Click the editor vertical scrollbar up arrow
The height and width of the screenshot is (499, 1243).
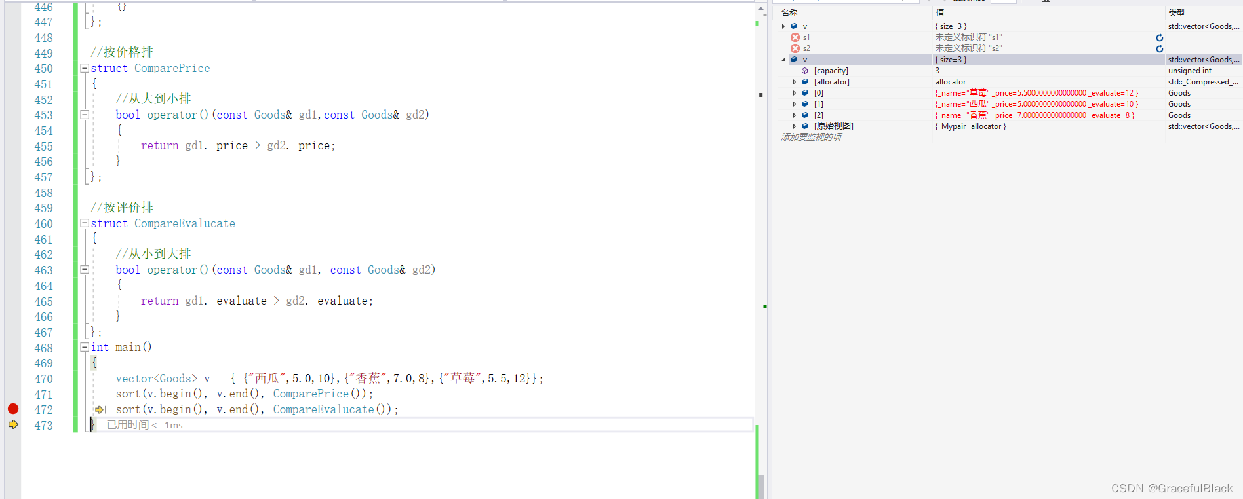[x=760, y=9]
